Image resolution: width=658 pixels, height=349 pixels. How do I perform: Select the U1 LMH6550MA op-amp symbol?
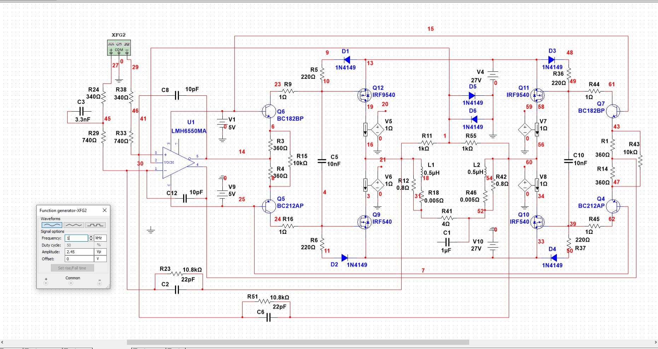[x=179, y=163]
